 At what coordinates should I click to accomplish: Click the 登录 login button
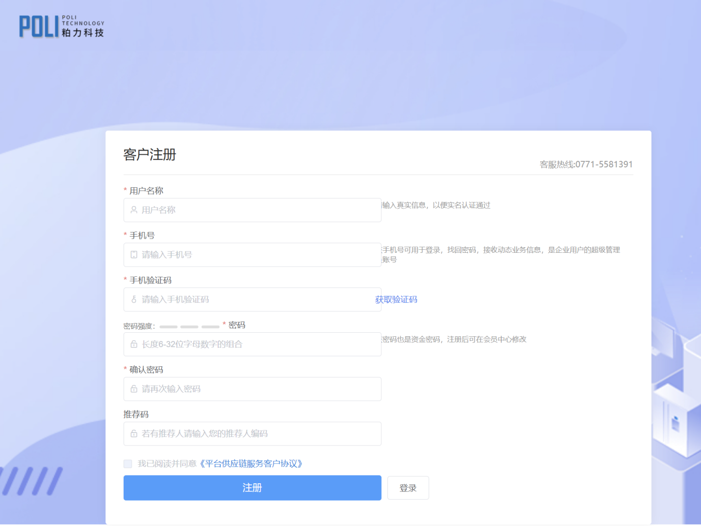408,487
